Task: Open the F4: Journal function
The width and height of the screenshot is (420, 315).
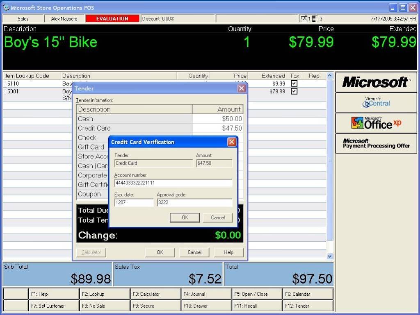Action: (206, 294)
